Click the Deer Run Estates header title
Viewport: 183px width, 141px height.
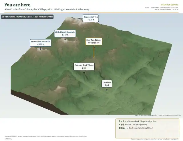[x=170, y=5]
